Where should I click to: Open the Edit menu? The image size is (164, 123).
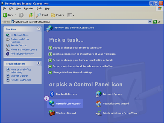click(x=11, y=9)
